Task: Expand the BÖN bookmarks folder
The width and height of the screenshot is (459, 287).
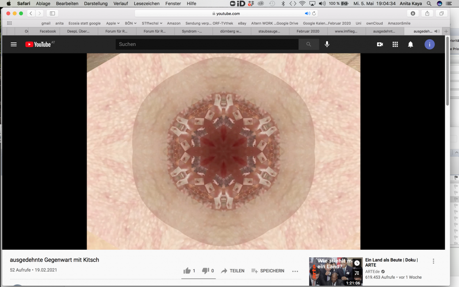Action: tap(130, 23)
